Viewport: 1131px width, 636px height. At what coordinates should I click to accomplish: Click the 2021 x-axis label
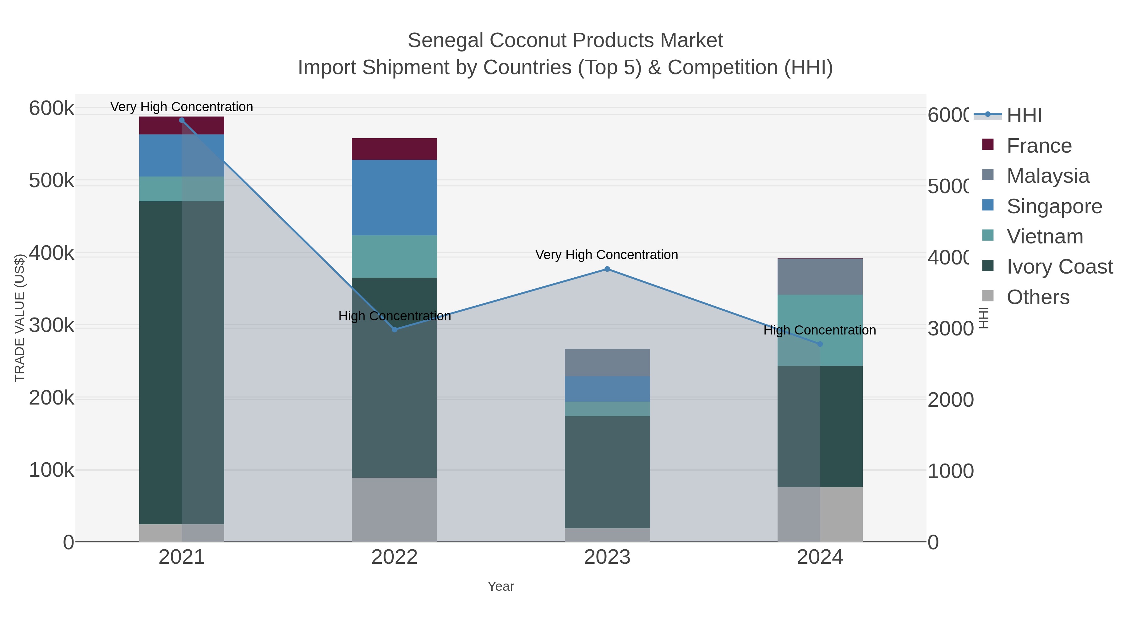pos(182,557)
